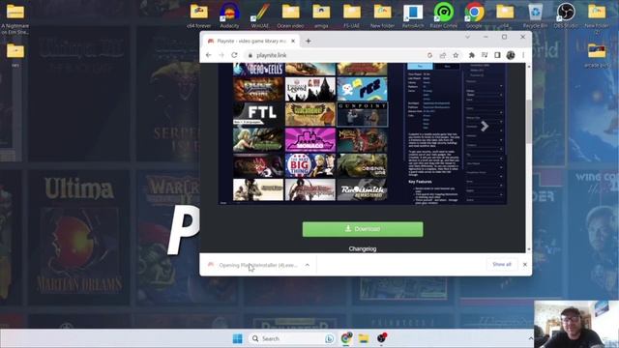Click the Dead Cells game cover
The width and height of the screenshot is (619, 348).
[258, 70]
